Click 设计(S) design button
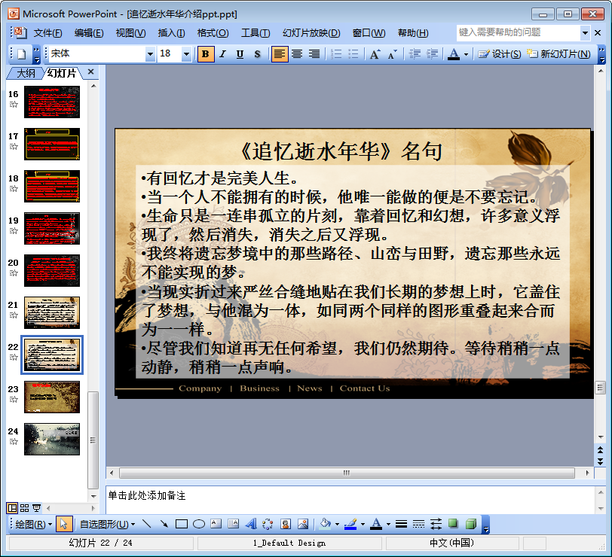Screen dimensions: 612x557 click(x=500, y=53)
